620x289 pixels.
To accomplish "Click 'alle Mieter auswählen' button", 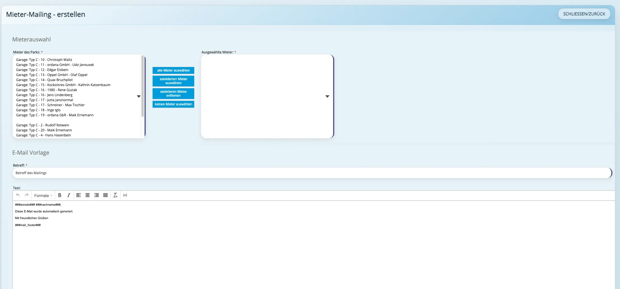I will (x=173, y=70).
